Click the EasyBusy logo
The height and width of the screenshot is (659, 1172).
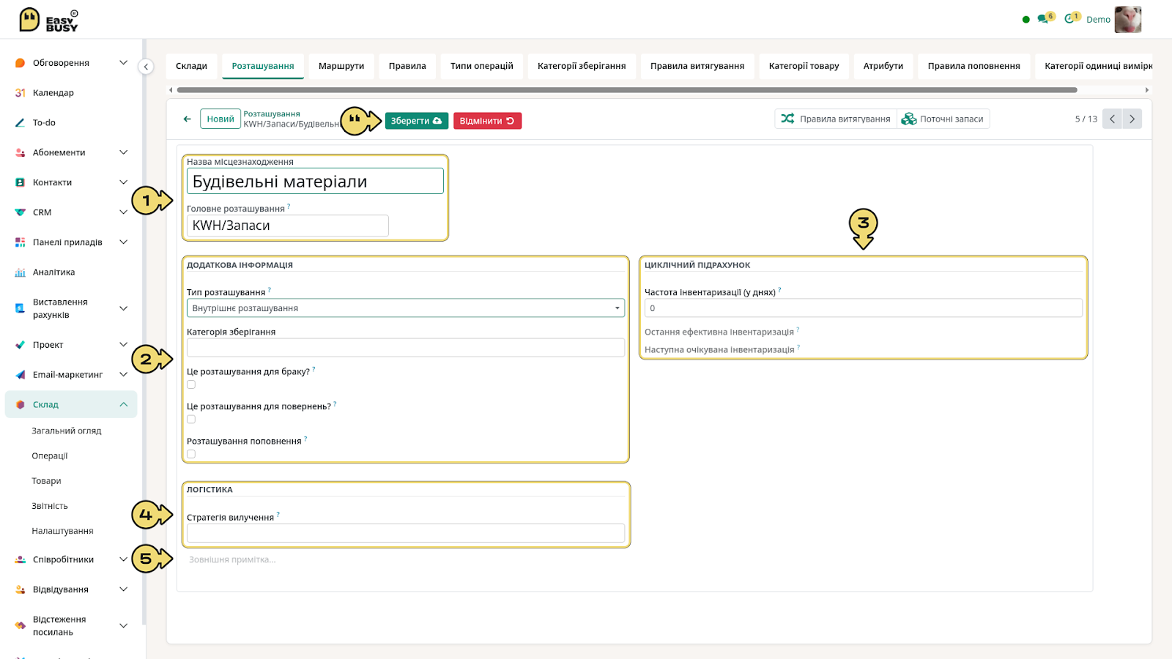click(x=48, y=20)
